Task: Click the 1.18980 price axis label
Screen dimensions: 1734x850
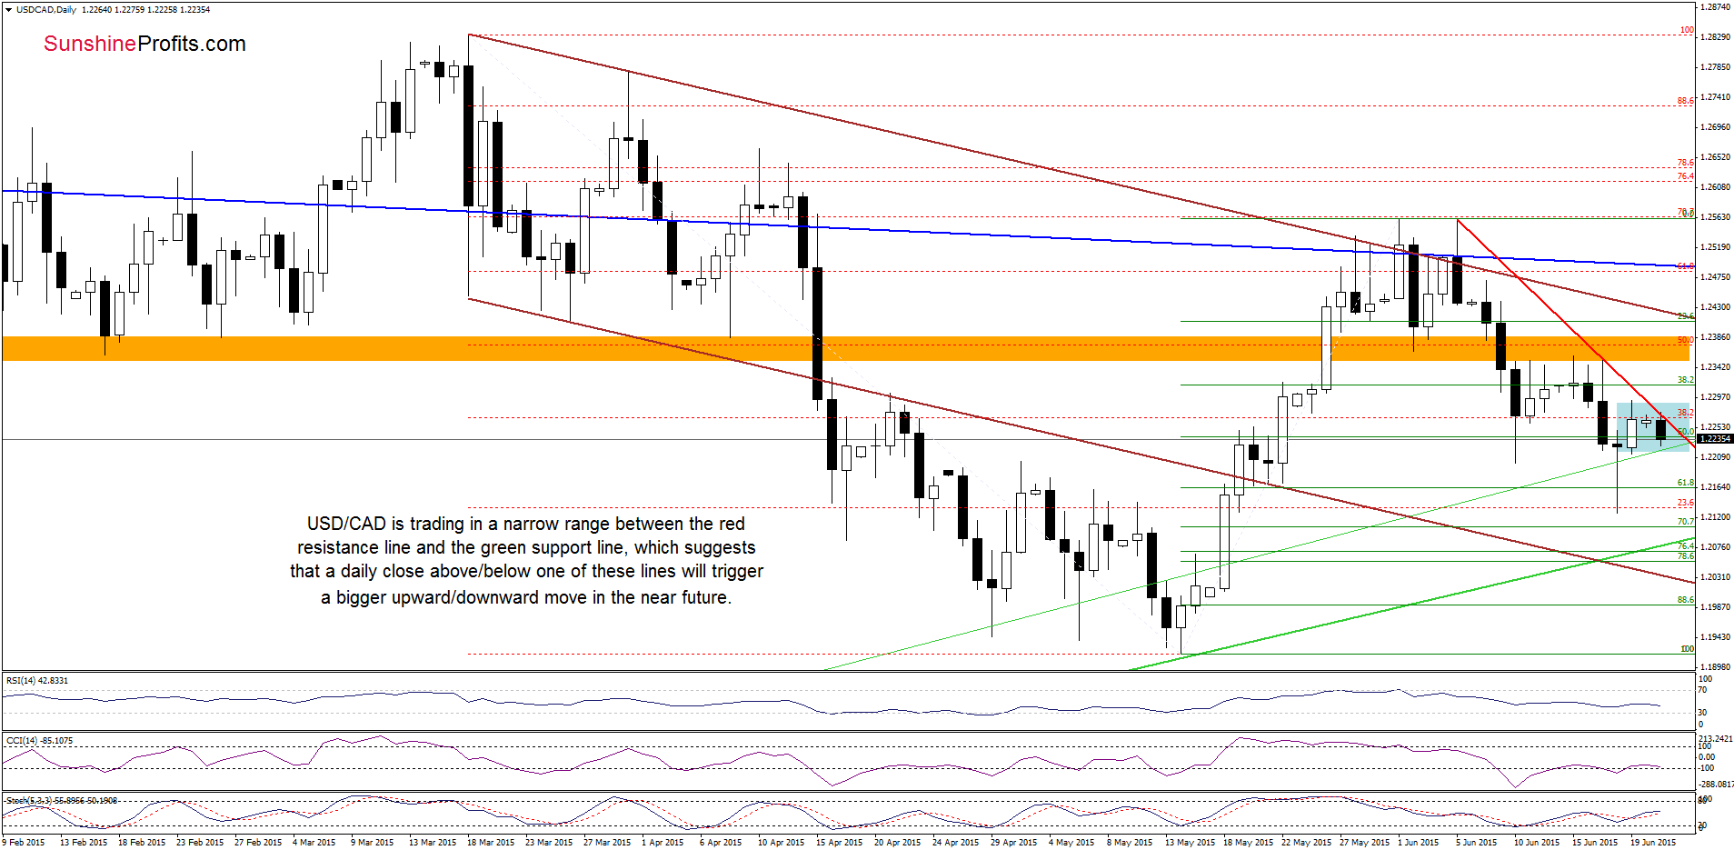Action: point(1715,665)
